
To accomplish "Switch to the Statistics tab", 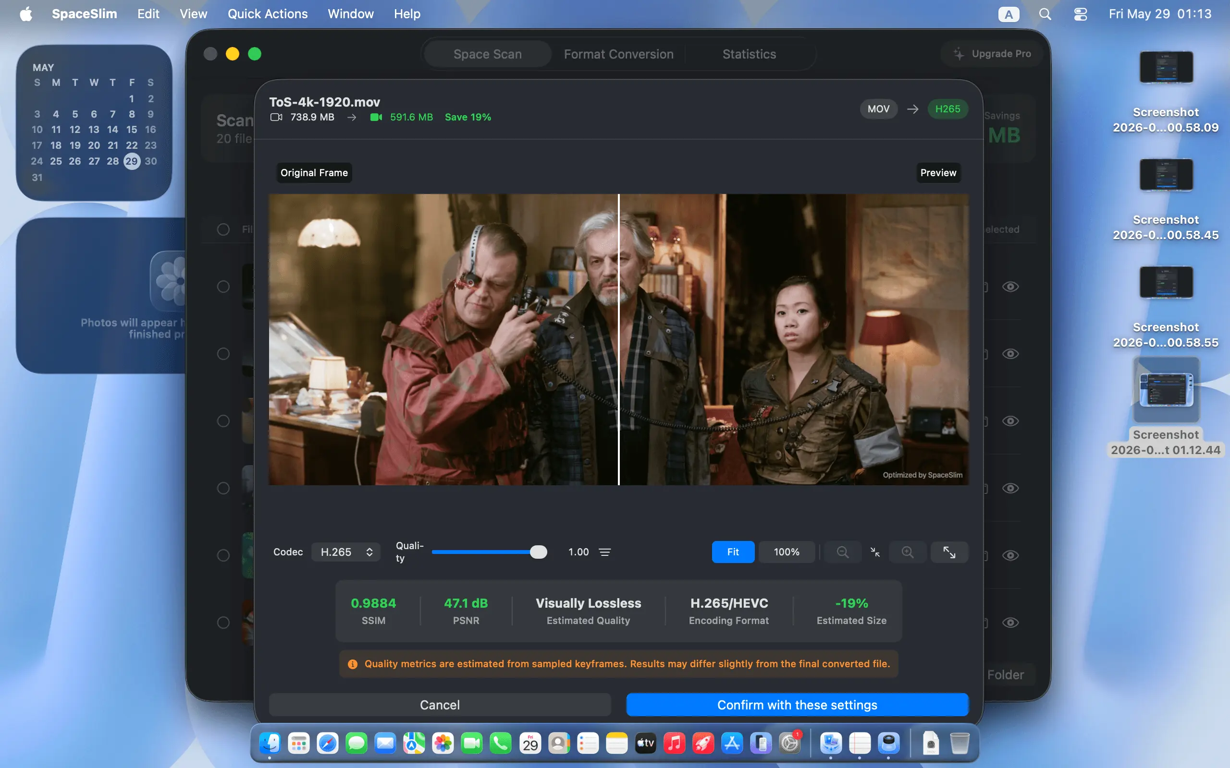I will (x=749, y=54).
